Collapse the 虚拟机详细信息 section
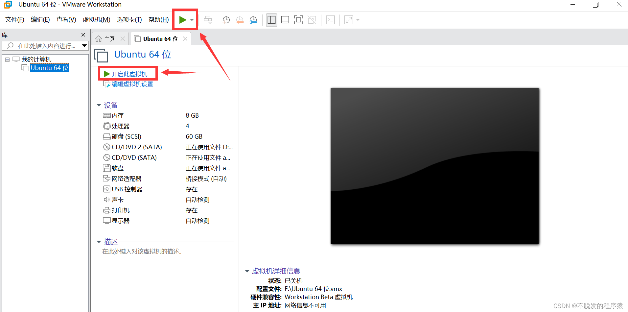This screenshot has height=312, width=628. [x=247, y=271]
